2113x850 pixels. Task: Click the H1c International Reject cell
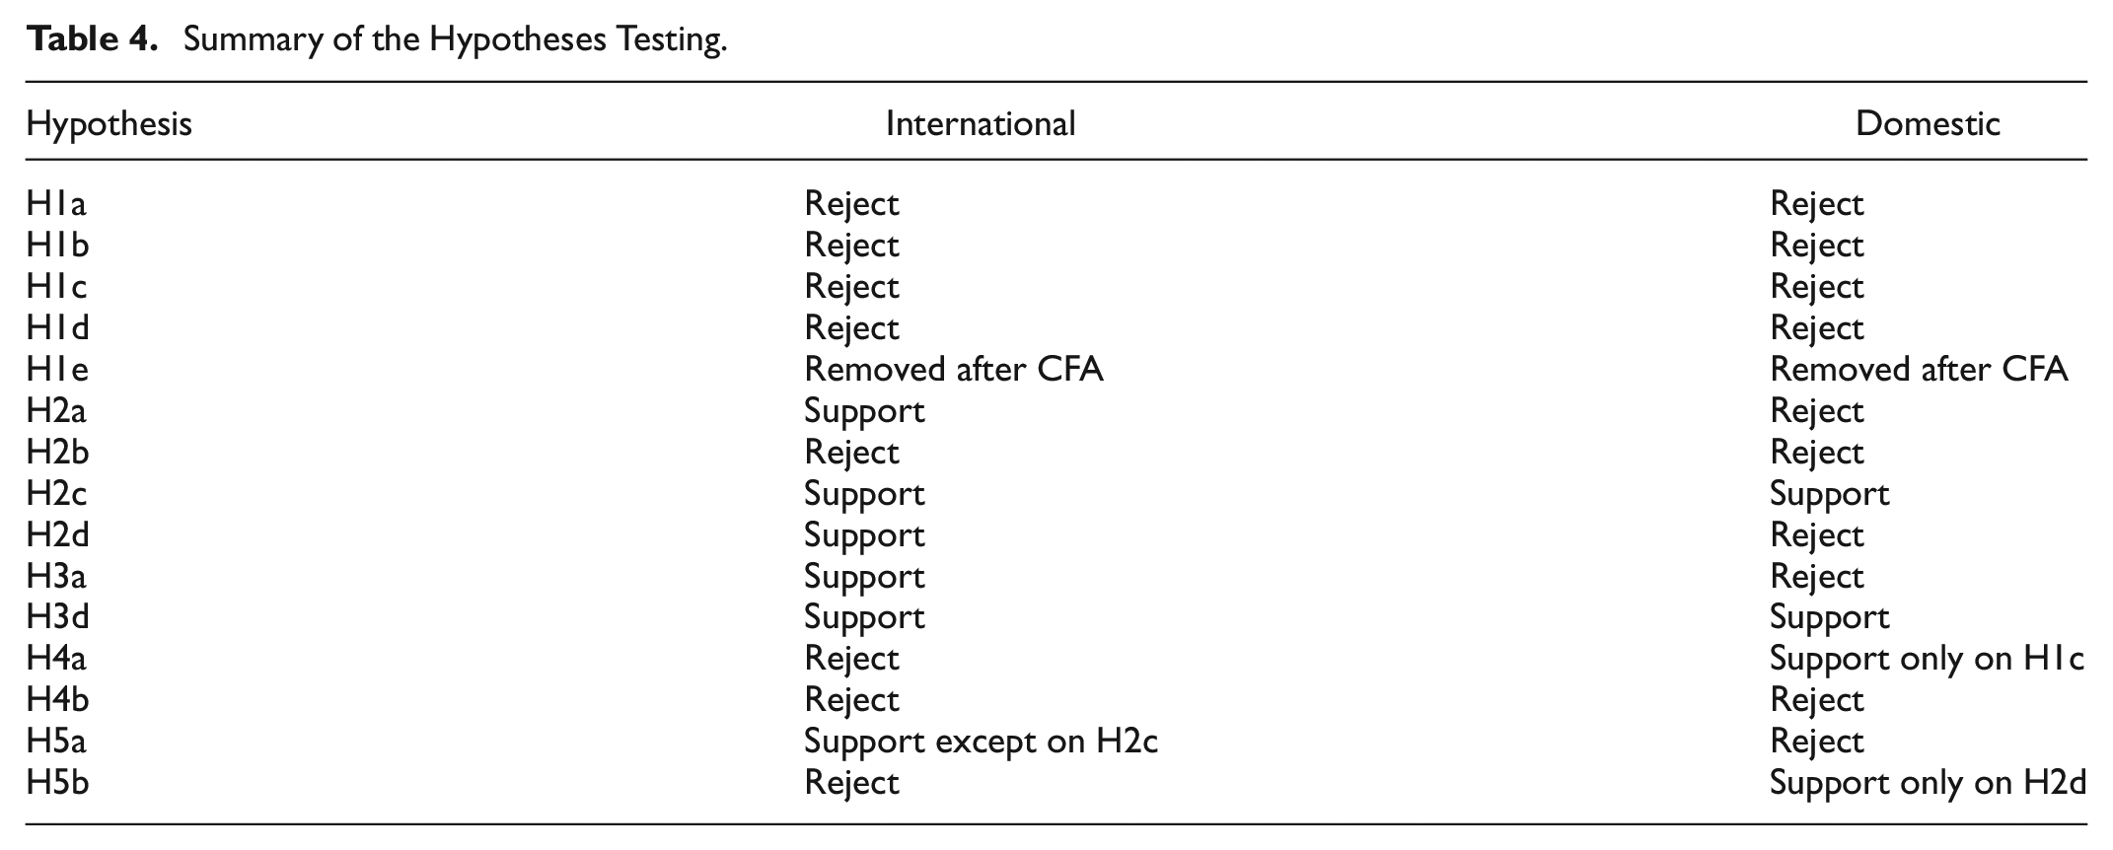point(852,287)
